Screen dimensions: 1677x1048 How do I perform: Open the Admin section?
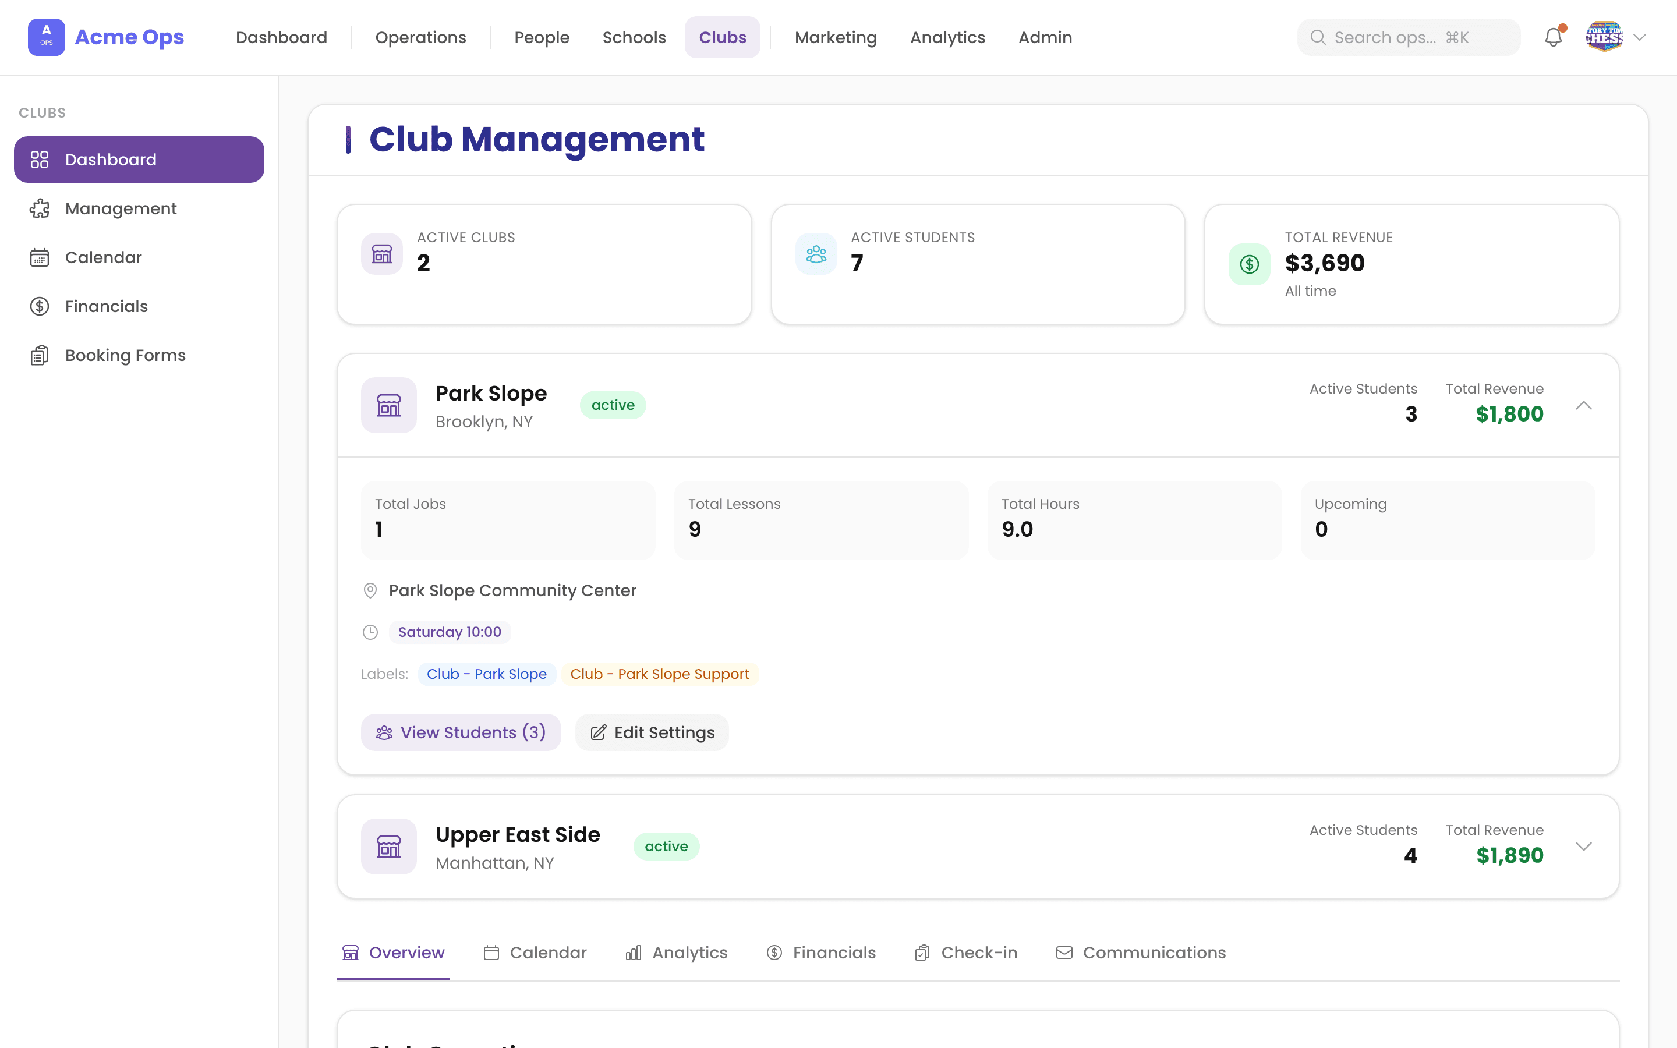point(1045,37)
